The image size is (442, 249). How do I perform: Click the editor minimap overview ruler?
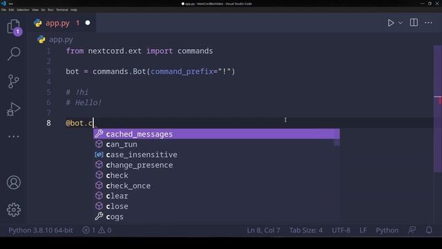point(437,109)
